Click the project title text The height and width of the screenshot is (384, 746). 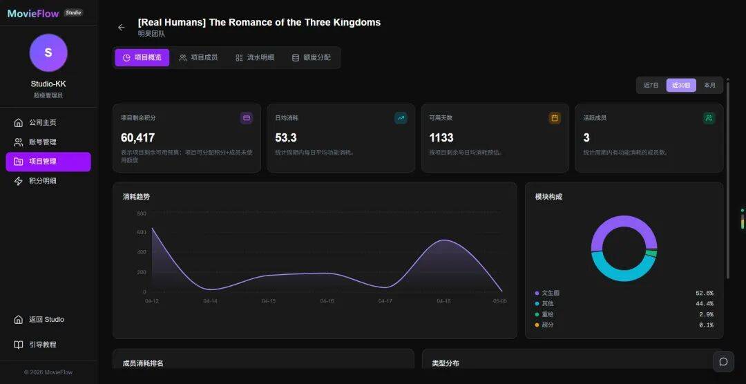click(259, 22)
